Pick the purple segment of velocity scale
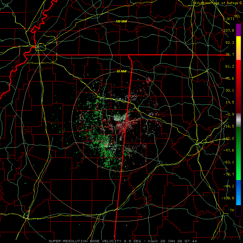243x243 pixels. [238, 30]
